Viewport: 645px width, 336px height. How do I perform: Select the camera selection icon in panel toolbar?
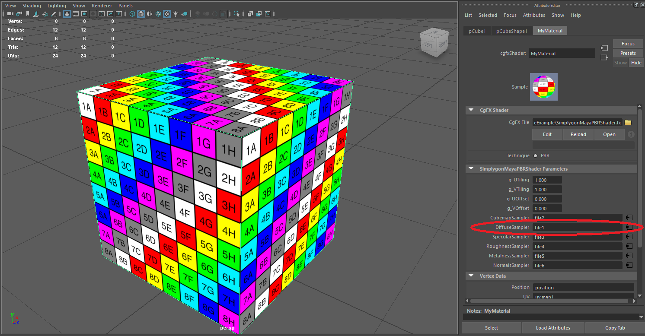10,14
